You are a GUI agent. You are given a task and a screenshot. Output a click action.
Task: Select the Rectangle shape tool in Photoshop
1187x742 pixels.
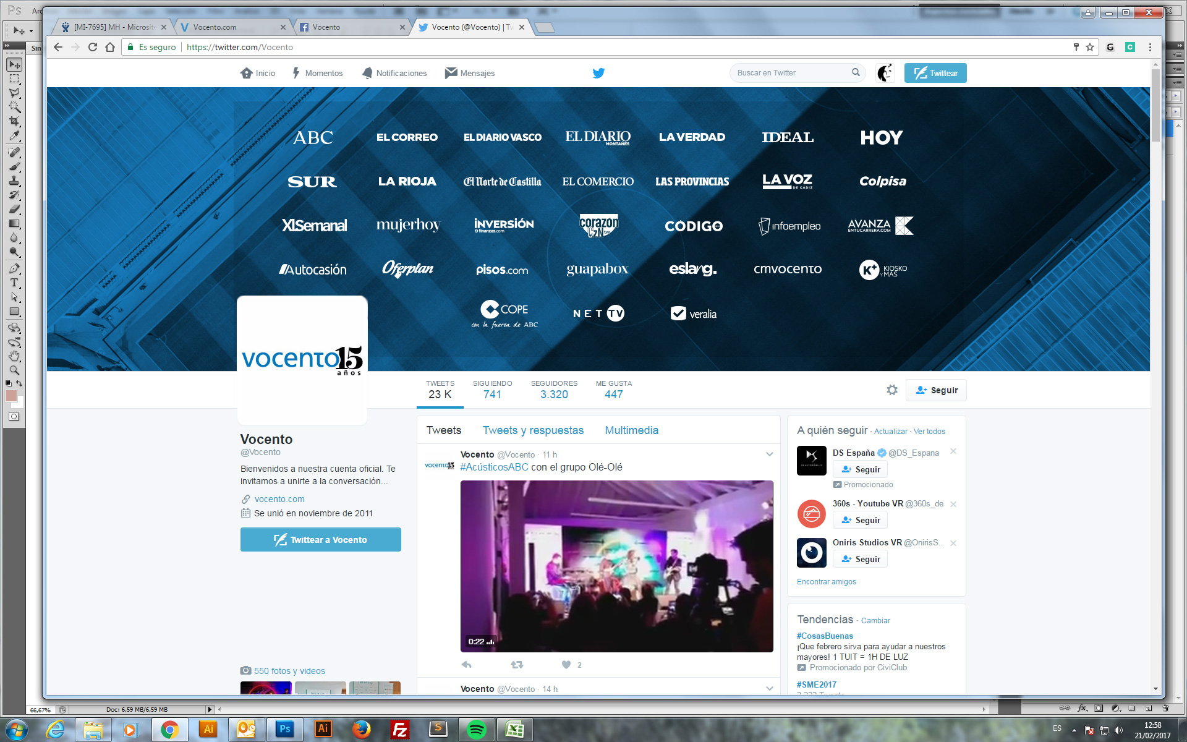14,312
